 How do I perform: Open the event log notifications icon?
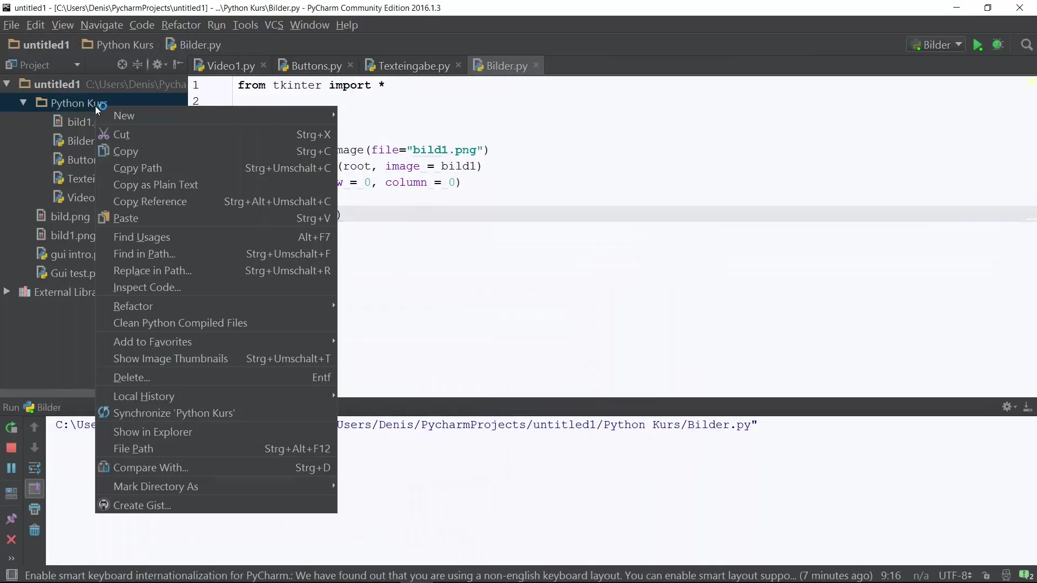click(x=1026, y=575)
